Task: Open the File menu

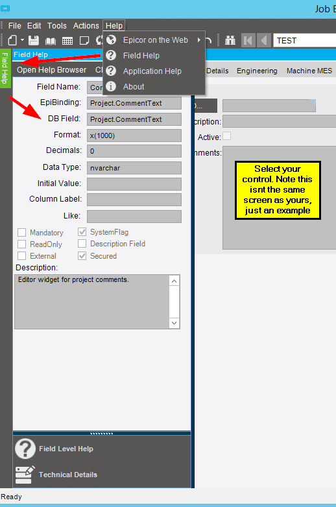Action: [x=14, y=25]
